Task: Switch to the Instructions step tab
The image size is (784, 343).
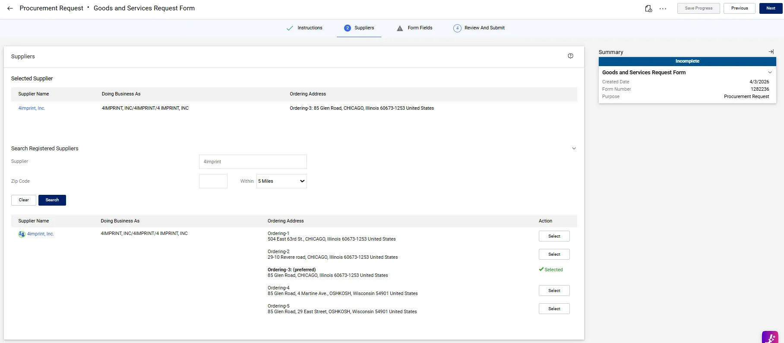Action: [305, 28]
